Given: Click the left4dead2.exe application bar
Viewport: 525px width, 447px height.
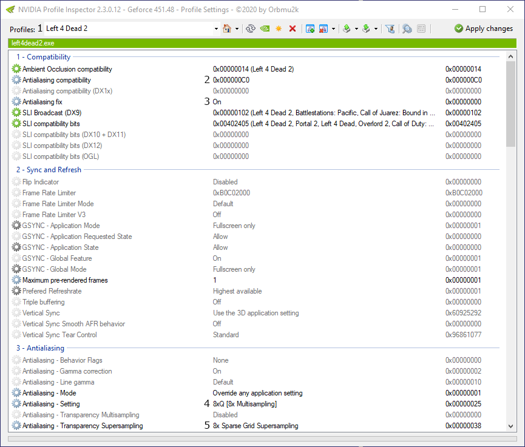Looking at the screenshot, I should (x=262, y=43).
